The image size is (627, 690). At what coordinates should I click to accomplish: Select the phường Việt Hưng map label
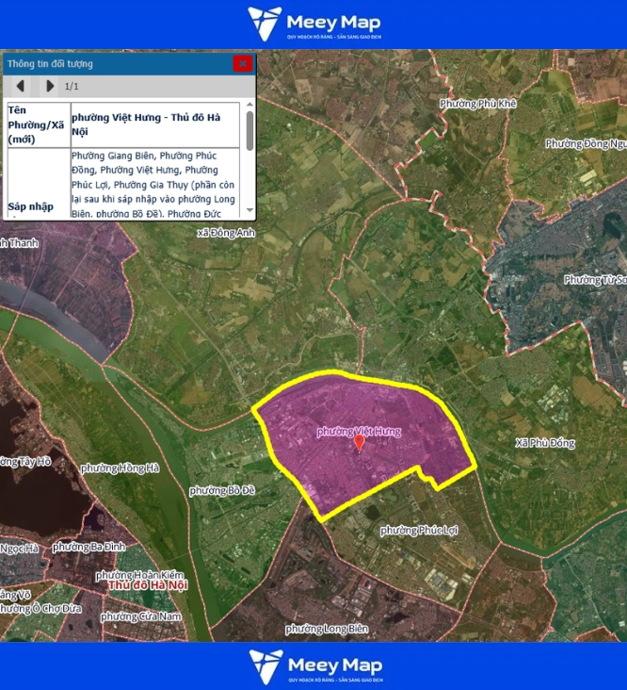coord(359,431)
